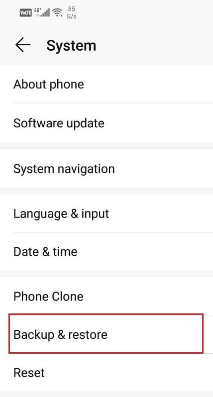213x397 pixels.
Task: Tap the VoLTE status icon
Action: tap(25, 13)
